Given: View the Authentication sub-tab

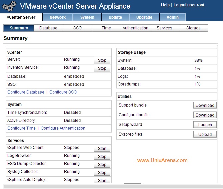Looking at the screenshot, I should pos(135,28).
